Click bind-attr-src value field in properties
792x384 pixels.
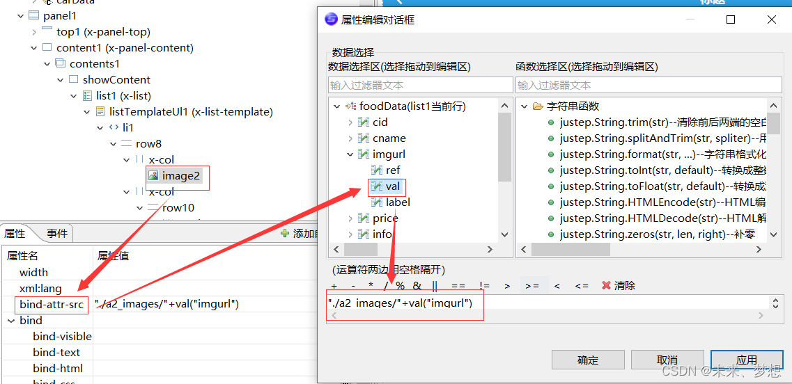[x=205, y=304]
